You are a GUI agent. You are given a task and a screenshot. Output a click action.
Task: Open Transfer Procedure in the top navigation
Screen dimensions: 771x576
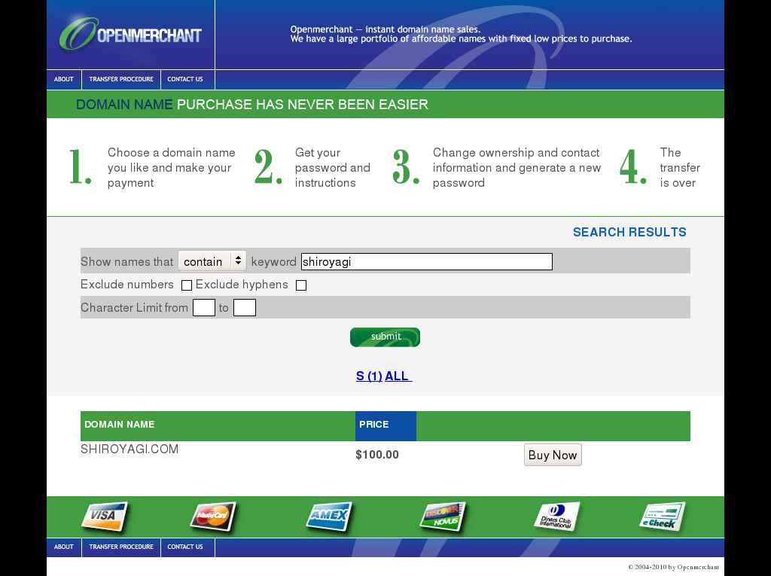[x=121, y=79]
